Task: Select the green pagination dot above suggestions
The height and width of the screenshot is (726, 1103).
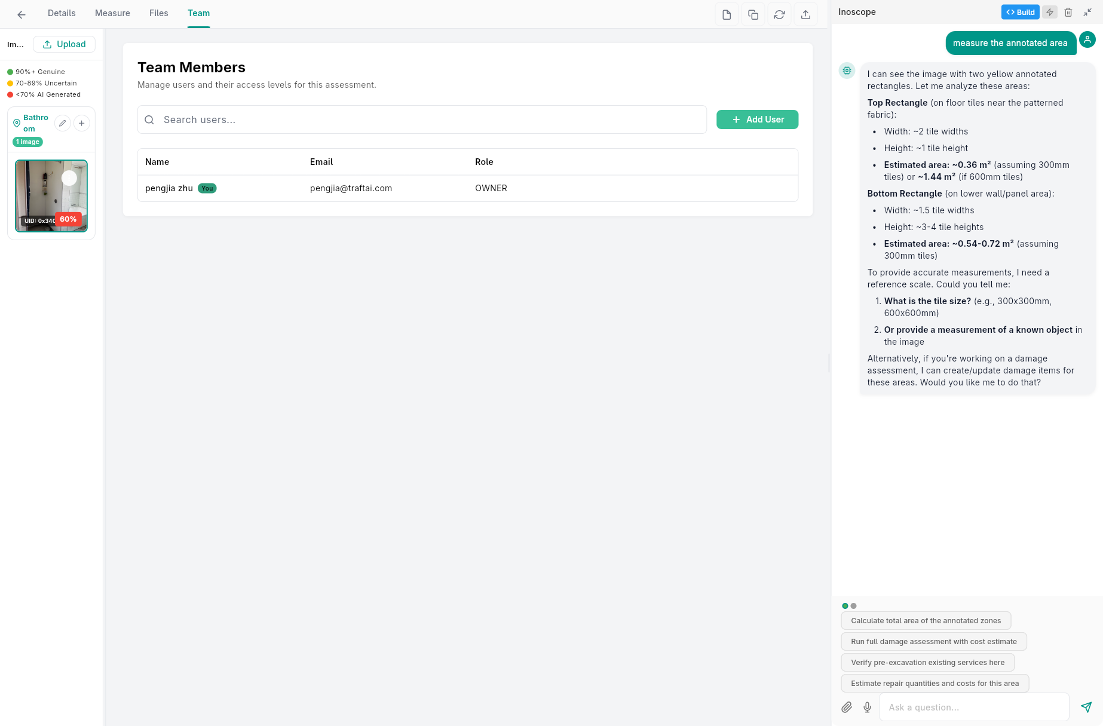Action: coord(845,605)
